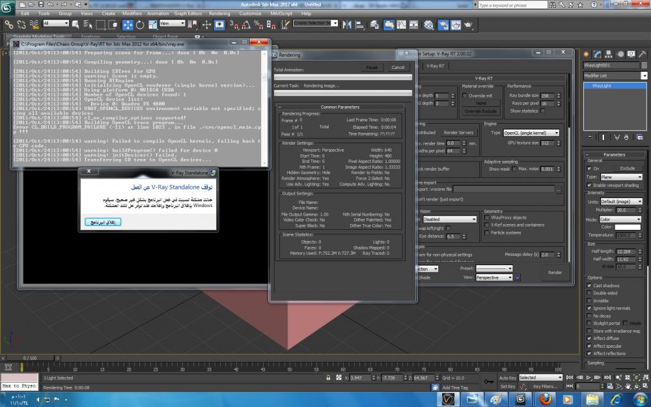Open the Modifiers menu

click(132, 13)
